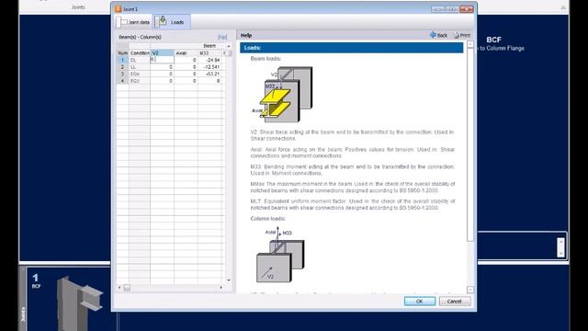Click table horizontal scrollbar right arrow
The height and width of the screenshot is (331, 588).
pyautogui.click(x=221, y=288)
